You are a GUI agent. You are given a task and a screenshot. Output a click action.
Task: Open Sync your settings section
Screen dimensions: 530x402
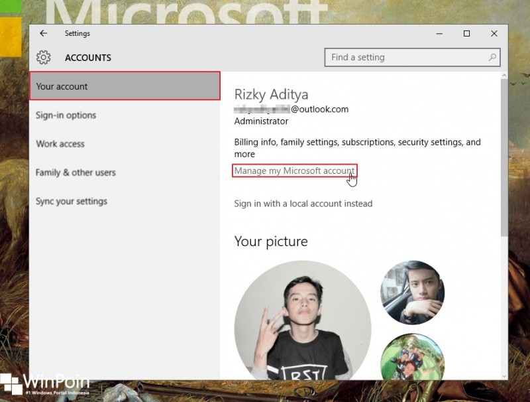(x=72, y=202)
